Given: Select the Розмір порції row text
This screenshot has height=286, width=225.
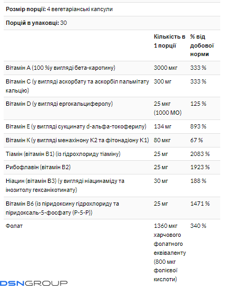Looking at the screenshot, I should 59,9.
